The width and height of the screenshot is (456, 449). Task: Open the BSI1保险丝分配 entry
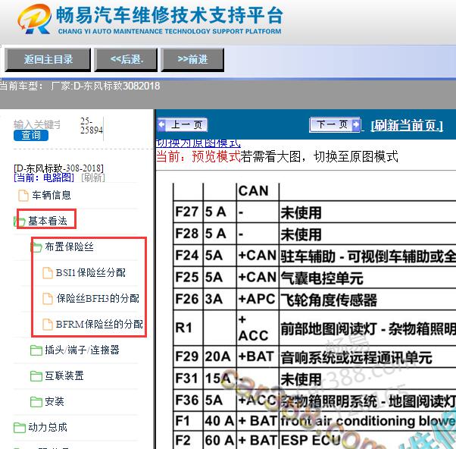(90, 272)
